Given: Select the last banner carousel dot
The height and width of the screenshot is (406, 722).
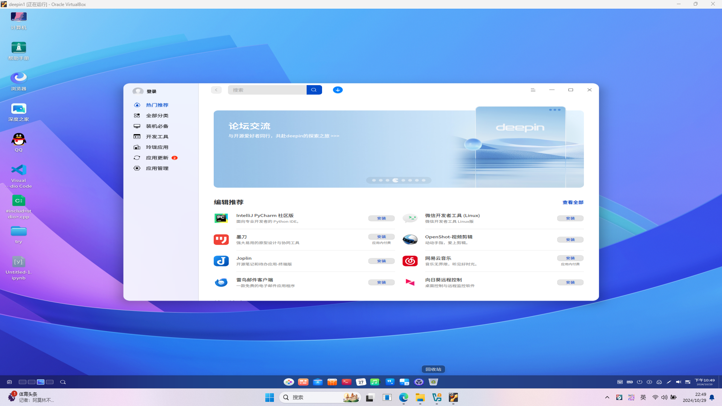Looking at the screenshot, I should [x=424, y=180].
